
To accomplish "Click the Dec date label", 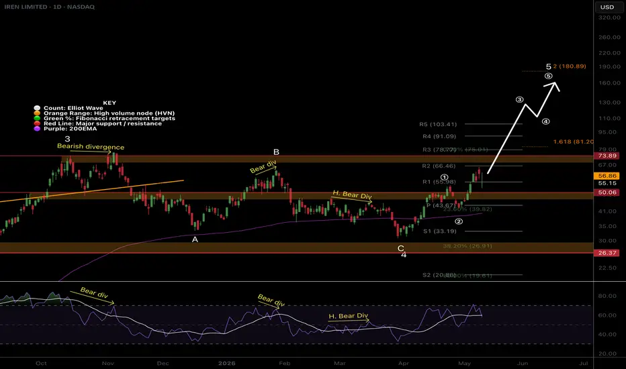I will (x=163, y=364).
